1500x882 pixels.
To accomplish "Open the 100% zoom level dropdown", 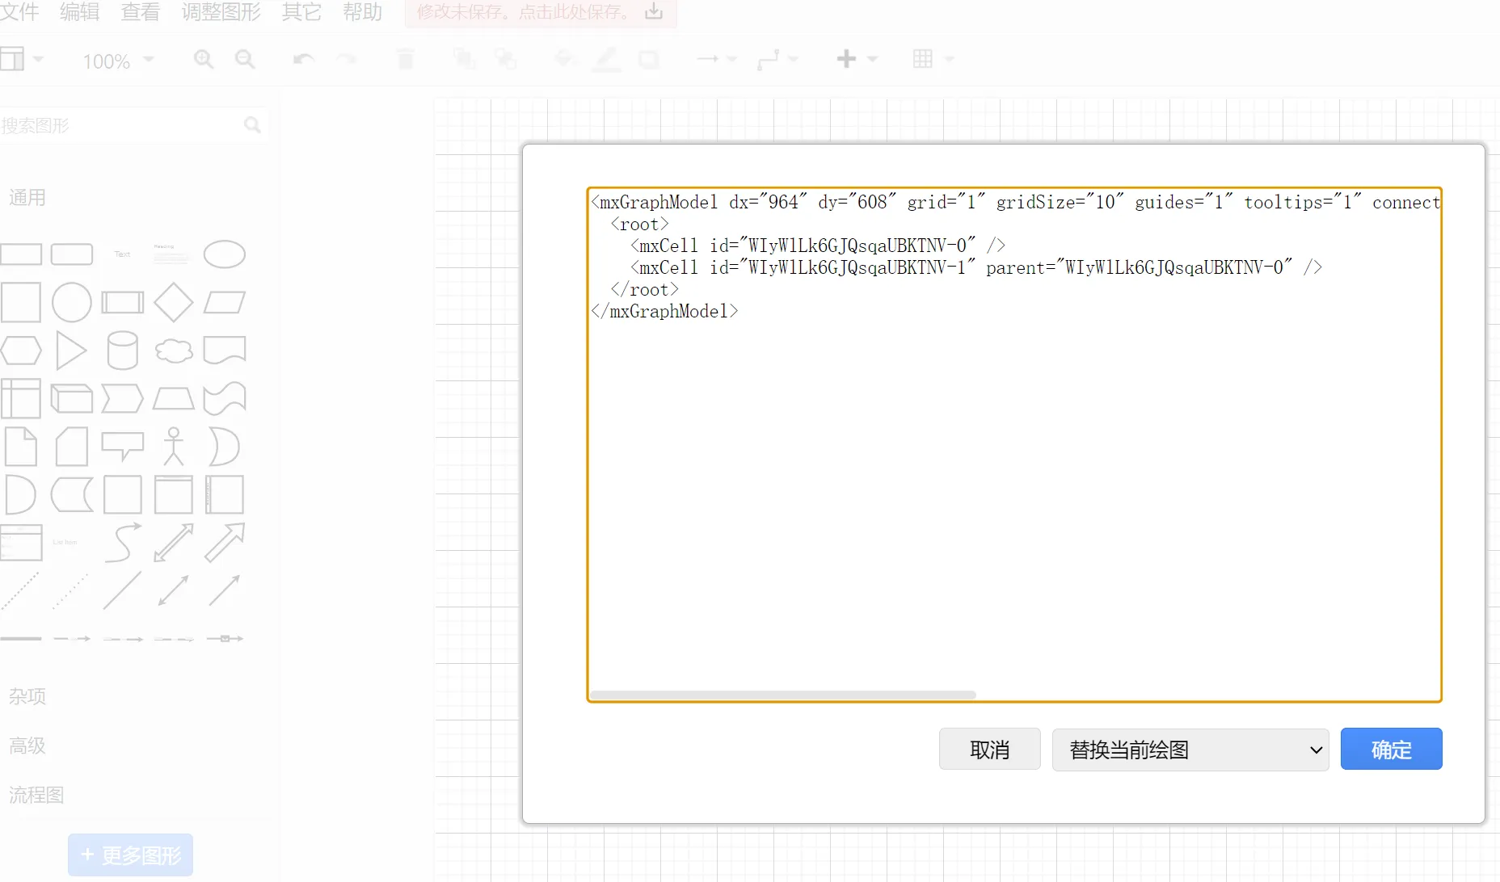I will (118, 61).
